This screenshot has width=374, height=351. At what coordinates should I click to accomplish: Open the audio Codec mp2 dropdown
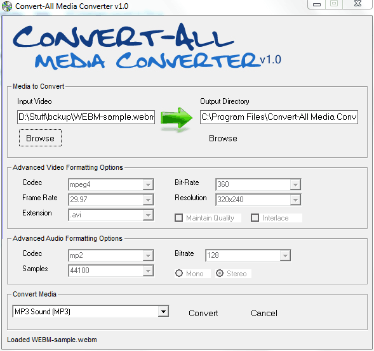pyautogui.click(x=111, y=255)
